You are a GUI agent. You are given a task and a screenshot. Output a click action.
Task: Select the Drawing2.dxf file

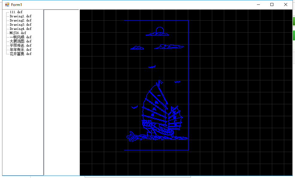tap(20, 20)
